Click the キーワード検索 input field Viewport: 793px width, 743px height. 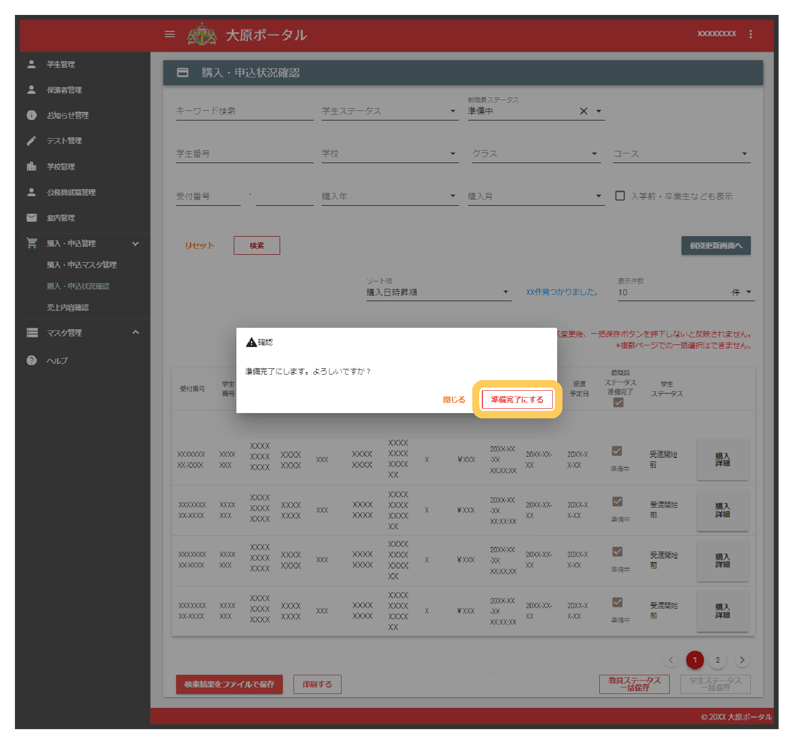(x=244, y=111)
